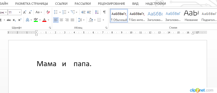The height and width of the screenshot is (93, 217).
Task: Apply text effects with the outlined A icon
Action: click(x=28, y=20)
